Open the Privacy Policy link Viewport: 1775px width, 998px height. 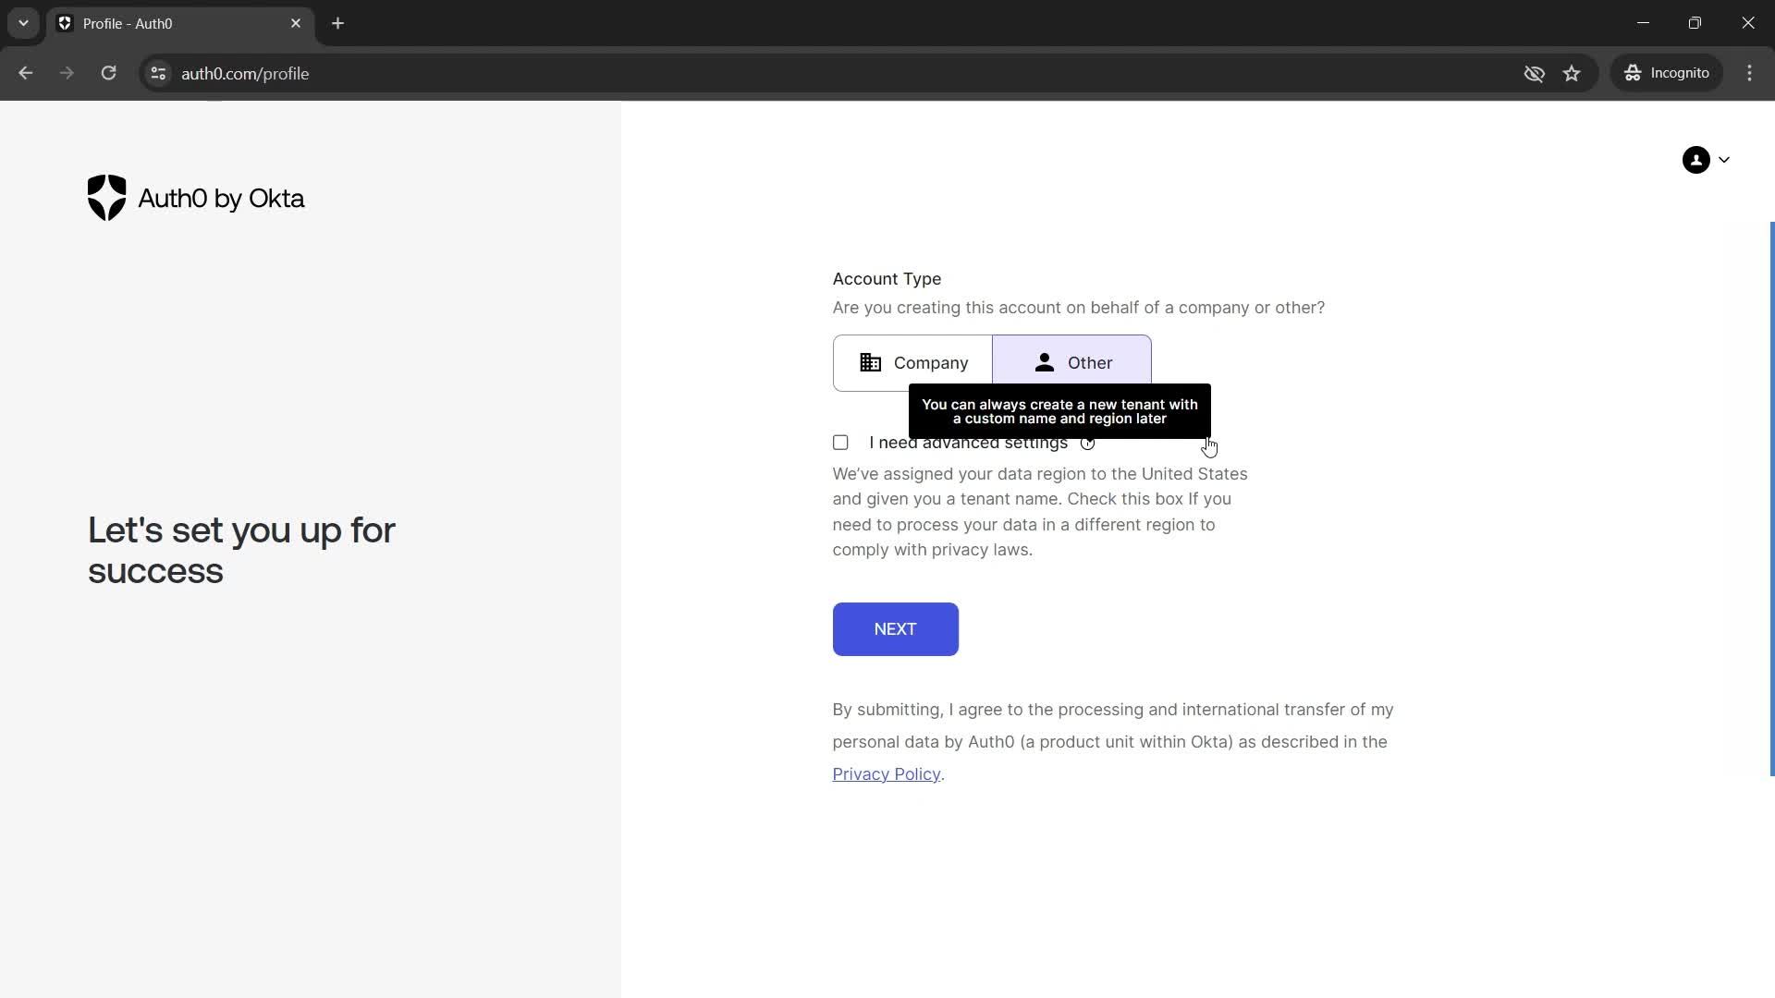(886, 774)
